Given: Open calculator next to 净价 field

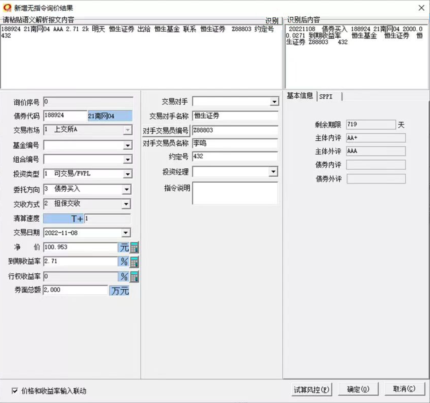Looking at the screenshot, I should (x=134, y=247).
